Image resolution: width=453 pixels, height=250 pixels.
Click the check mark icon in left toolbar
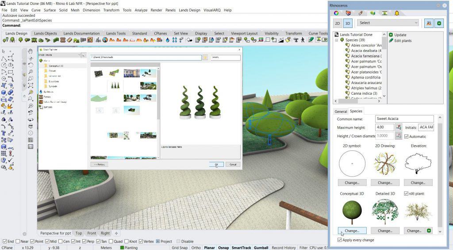point(11,160)
